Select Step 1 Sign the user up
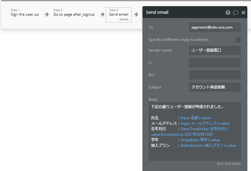251x171 pixels. 25,13
